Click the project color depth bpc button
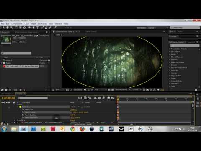 (x=15, y=90)
